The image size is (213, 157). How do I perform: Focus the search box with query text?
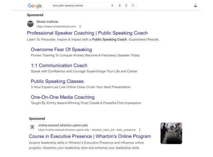tap(80, 6)
